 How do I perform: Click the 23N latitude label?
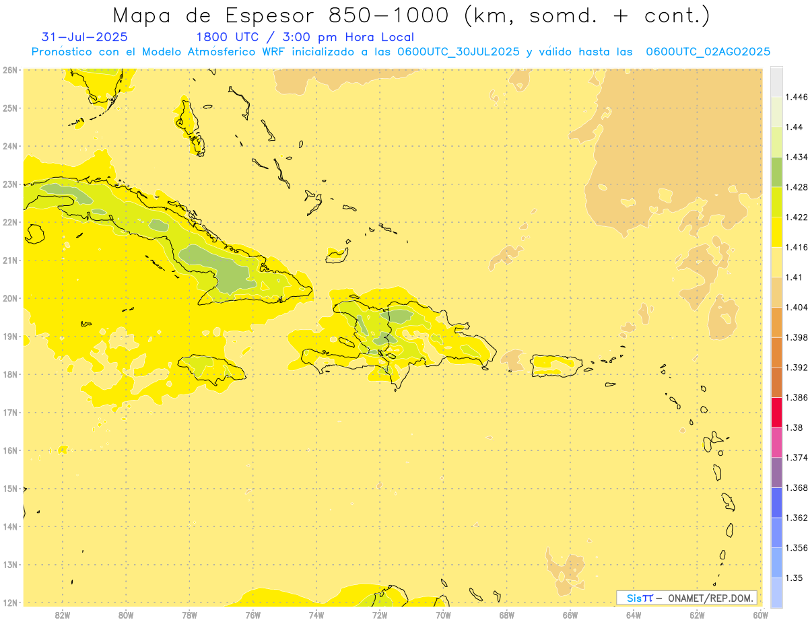10,184
